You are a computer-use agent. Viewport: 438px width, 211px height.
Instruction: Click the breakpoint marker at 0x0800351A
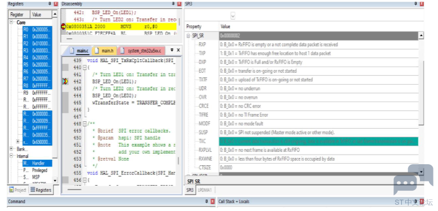click(63, 27)
